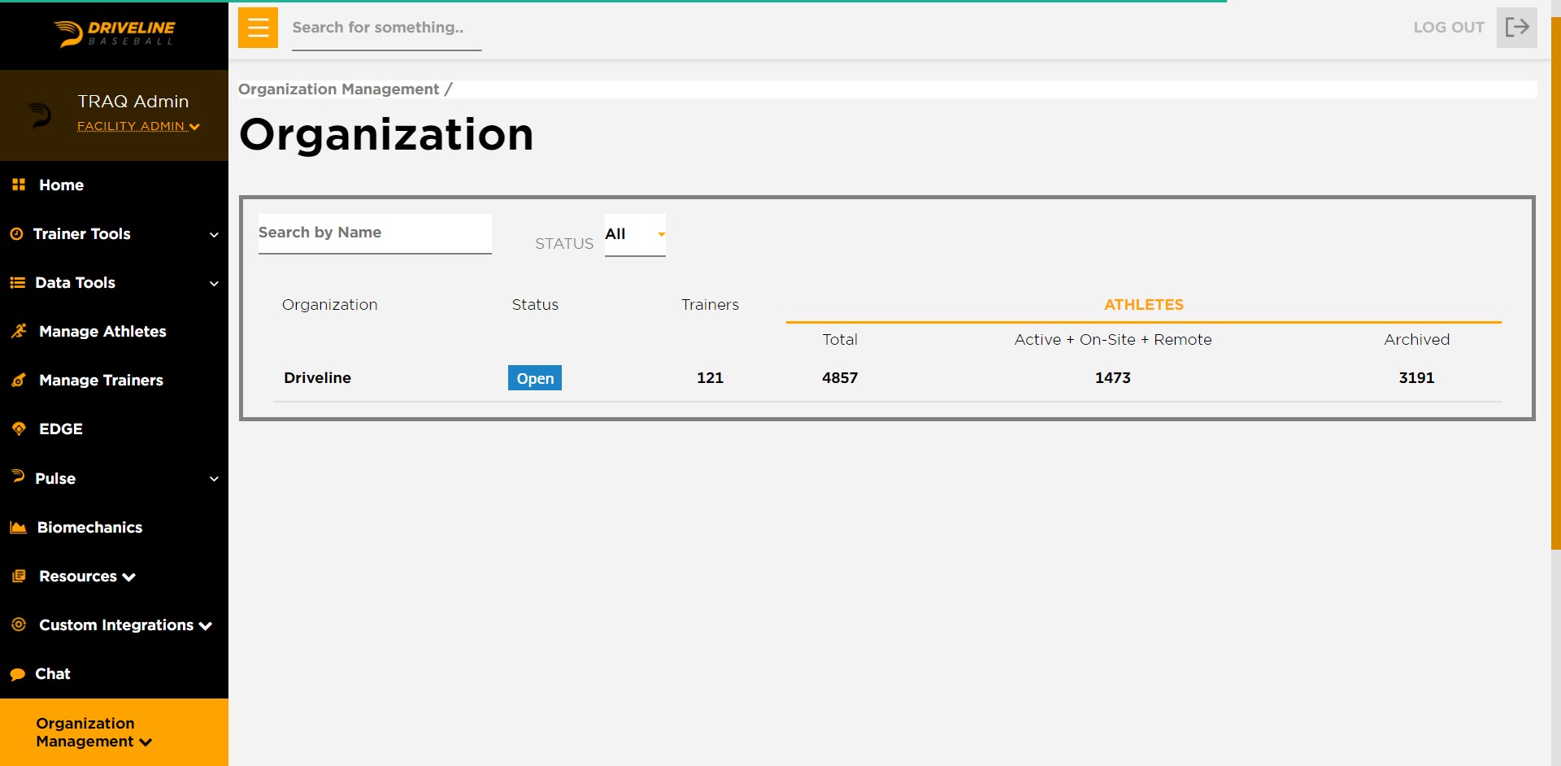Click the Custom Integrations target icon
Viewport: 1561px width, 766px height.
[x=19, y=625]
